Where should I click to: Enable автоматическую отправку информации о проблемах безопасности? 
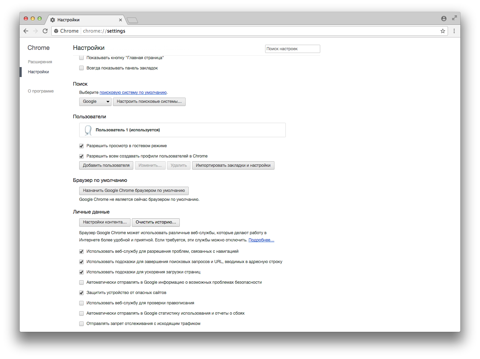(82, 282)
